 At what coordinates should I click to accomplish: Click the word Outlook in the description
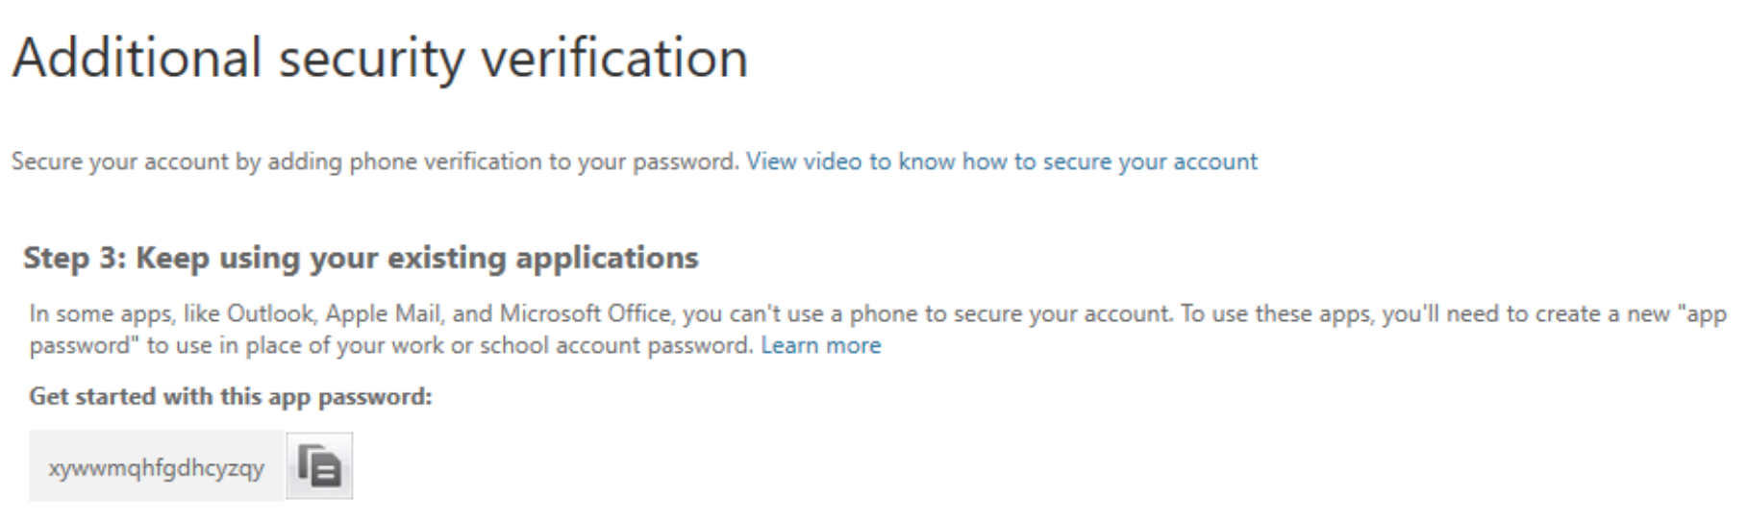coord(270,314)
